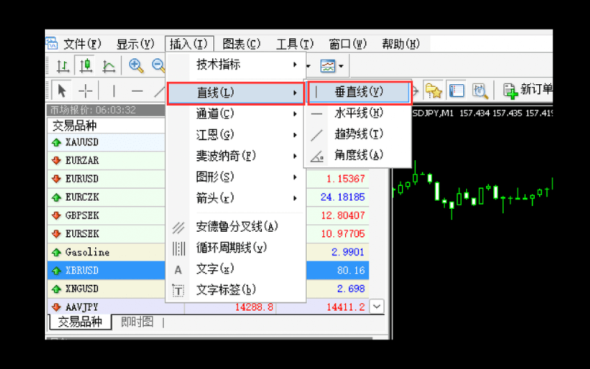Open the 文件(F) menu

click(83, 44)
